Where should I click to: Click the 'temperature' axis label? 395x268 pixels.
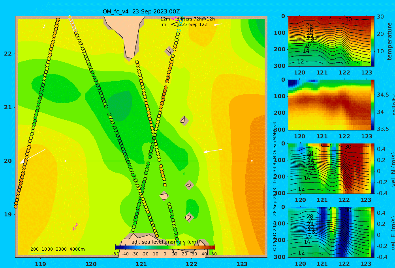pyautogui.click(x=389, y=41)
